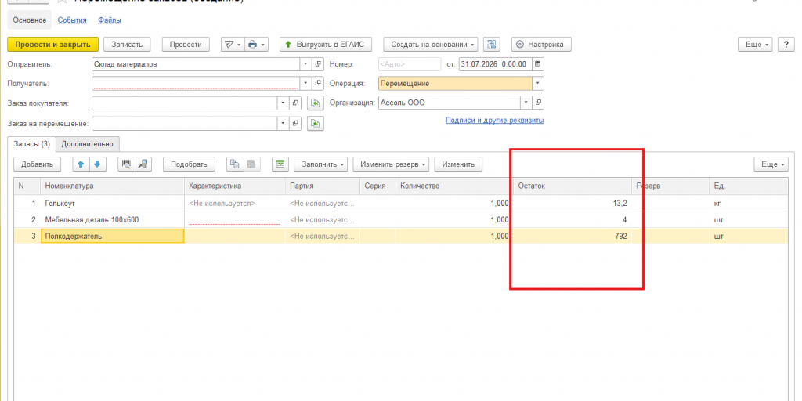Move row down with blue arrow
Screen dimensions: 802x401
tap(97, 164)
